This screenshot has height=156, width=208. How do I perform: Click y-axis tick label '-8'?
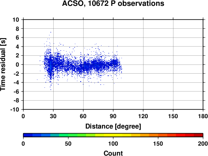(16, 100)
